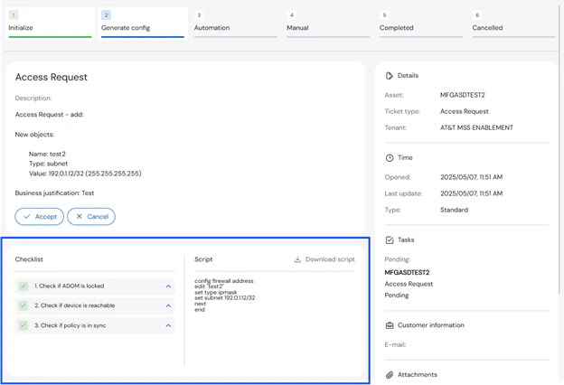The width and height of the screenshot is (564, 385).
Task: Click the Value 192.0.1.12/32 line
Action: pyautogui.click(x=85, y=174)
